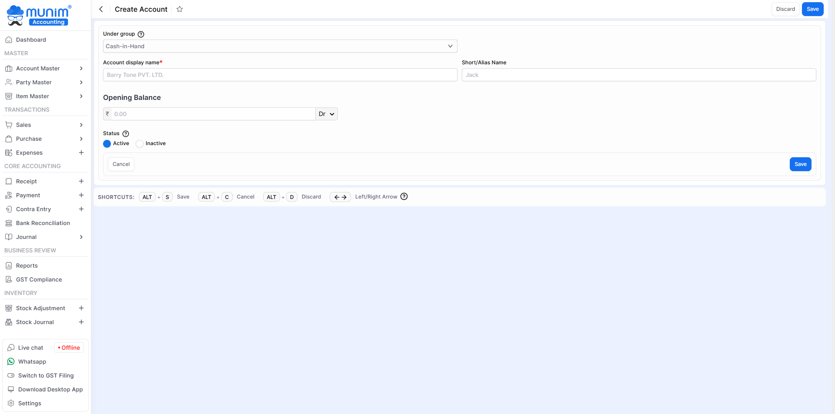Go to the Dashboard menu item
This screenshot has height=414, width=835.
31,40
